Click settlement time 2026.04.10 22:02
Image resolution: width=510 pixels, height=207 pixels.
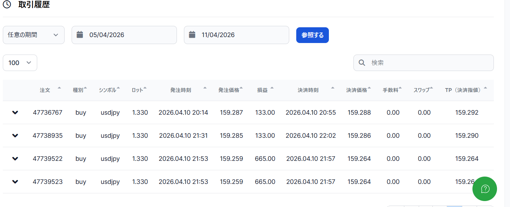[x=311, y=136]
